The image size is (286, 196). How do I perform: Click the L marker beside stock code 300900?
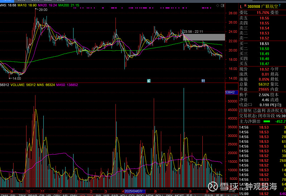(241, 6)
